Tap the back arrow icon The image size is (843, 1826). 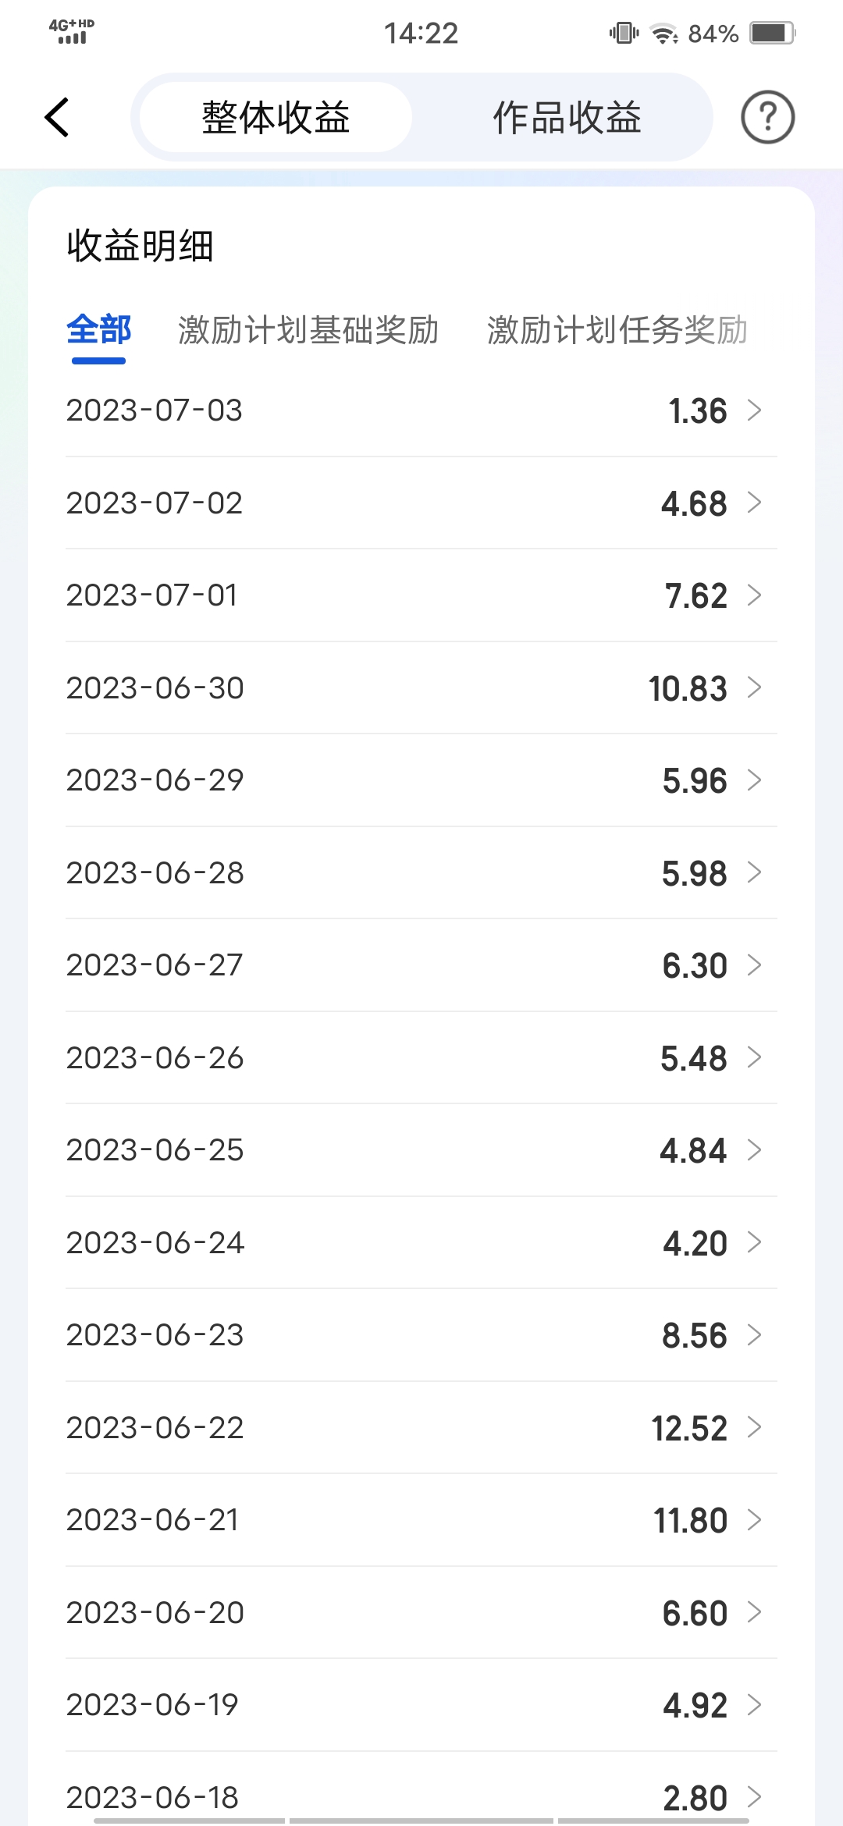click(x=57, y=118)
